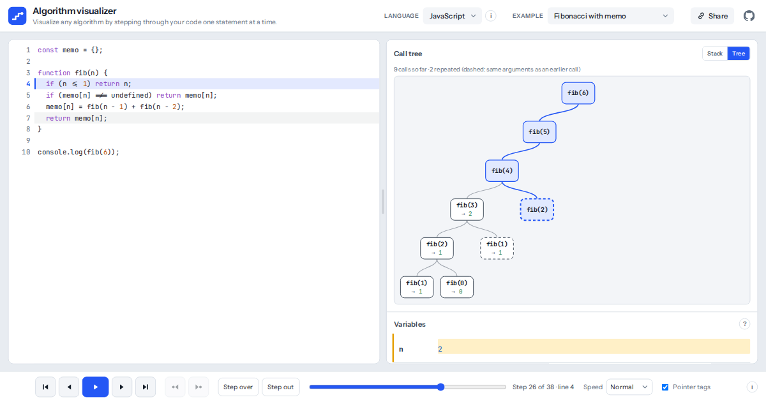Viewport: 766px width, 402px height.
Task: Open the Fibonacci with memo example dropdown
Action: click(611, 16)
